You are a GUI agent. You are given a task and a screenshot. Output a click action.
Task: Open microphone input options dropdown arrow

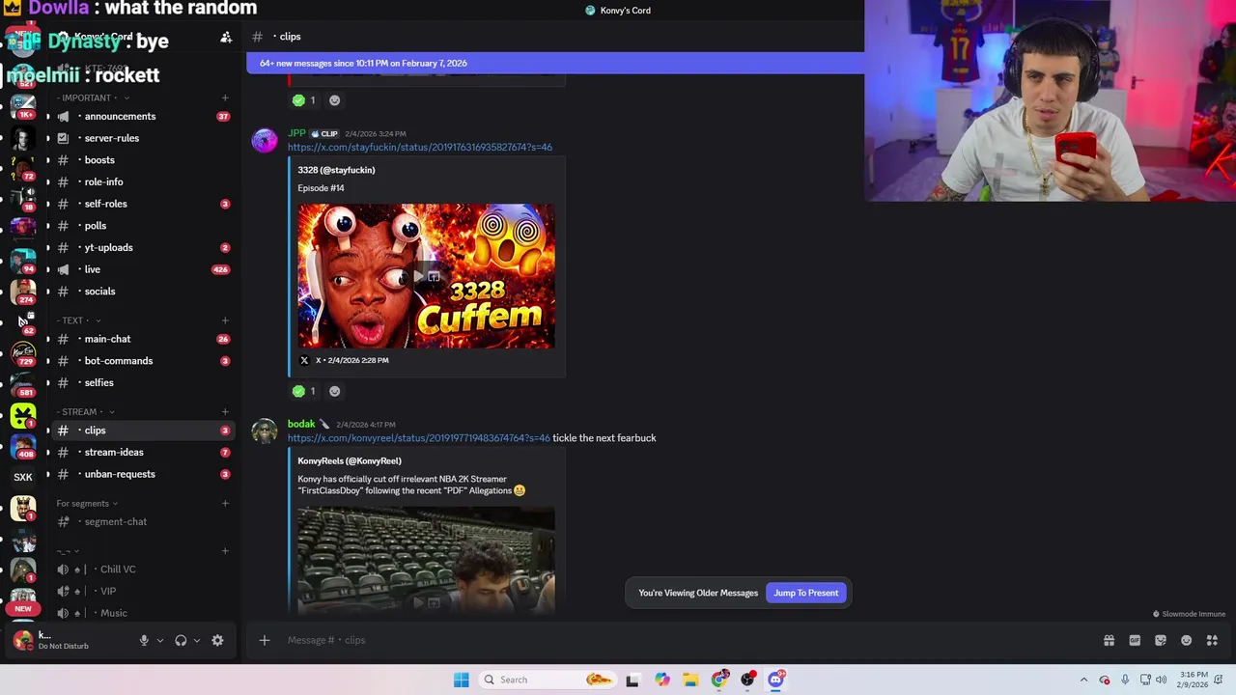160,640
